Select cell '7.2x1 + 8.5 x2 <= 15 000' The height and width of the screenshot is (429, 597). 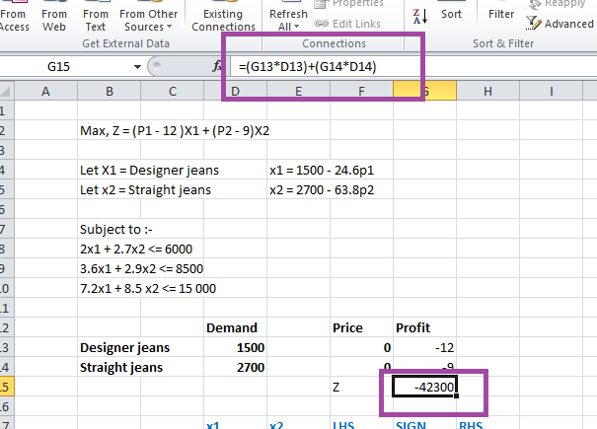click(148, 289)
